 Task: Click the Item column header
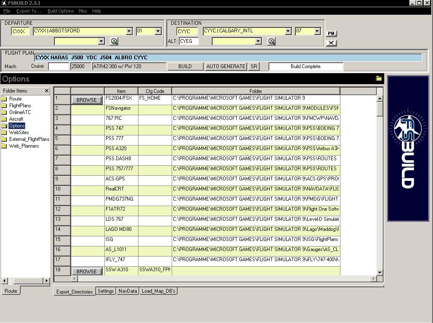tap(121, 91)
